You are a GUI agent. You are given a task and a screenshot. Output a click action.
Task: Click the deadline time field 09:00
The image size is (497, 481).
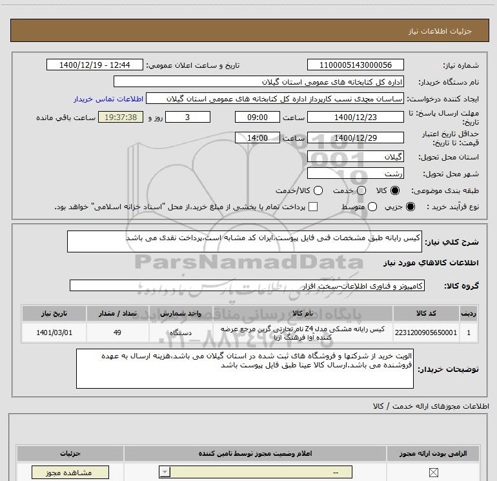pos(258,117)
